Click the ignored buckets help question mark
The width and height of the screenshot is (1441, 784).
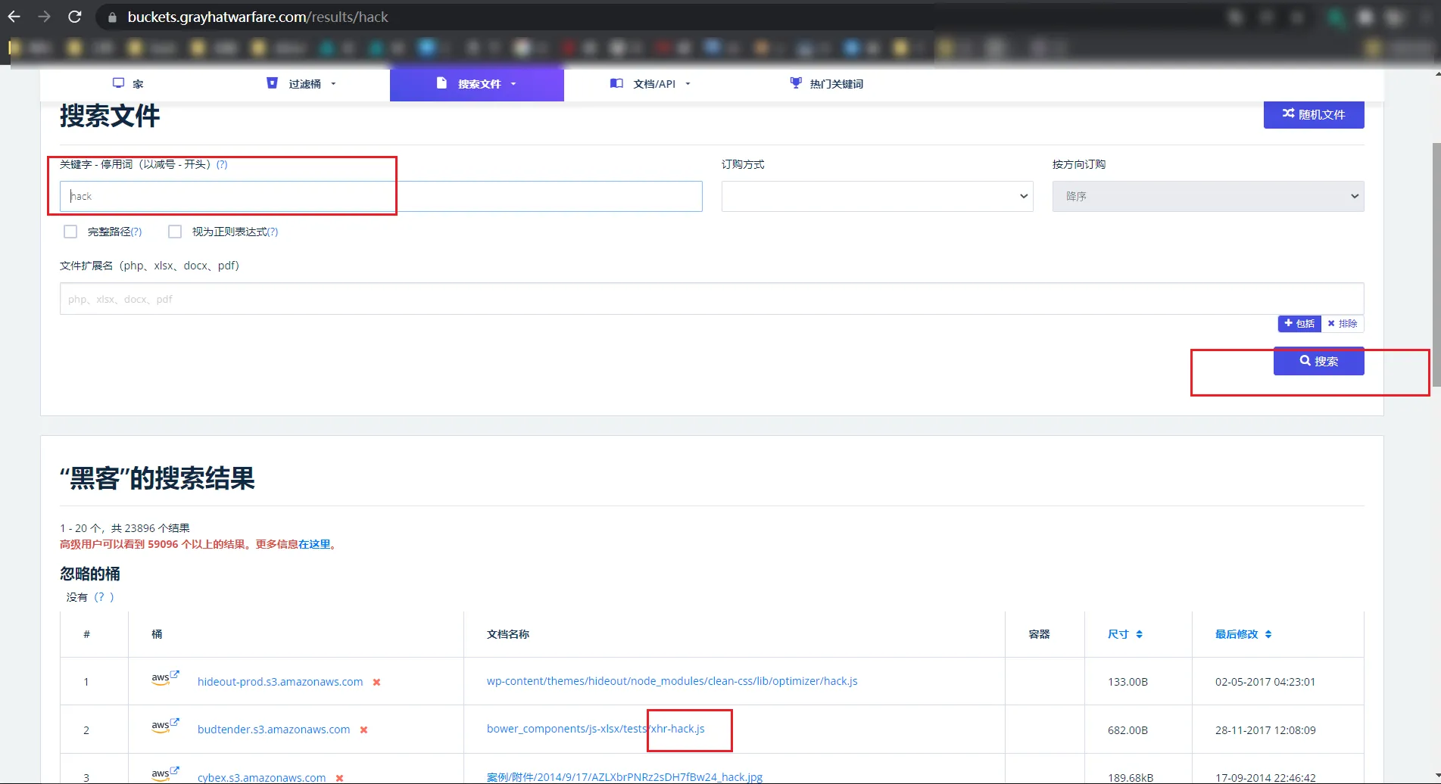pyautogui.click(x=104, y=597)
